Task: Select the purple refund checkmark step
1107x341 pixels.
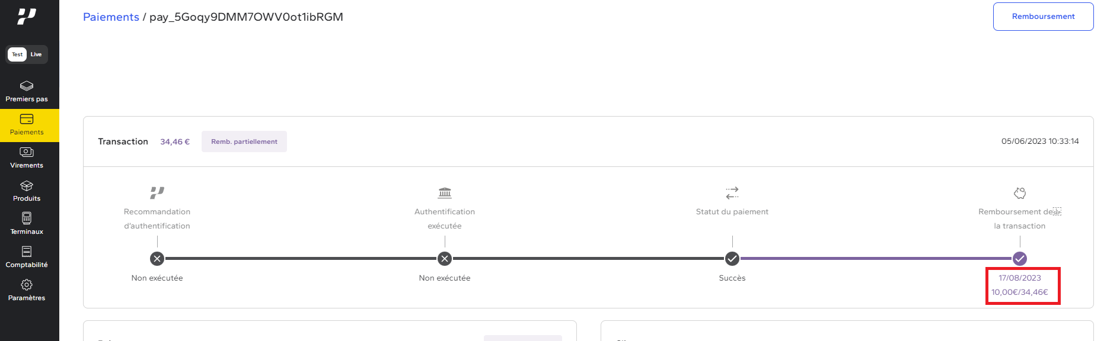Action: pyautogui.click(x=1020, y=259)
